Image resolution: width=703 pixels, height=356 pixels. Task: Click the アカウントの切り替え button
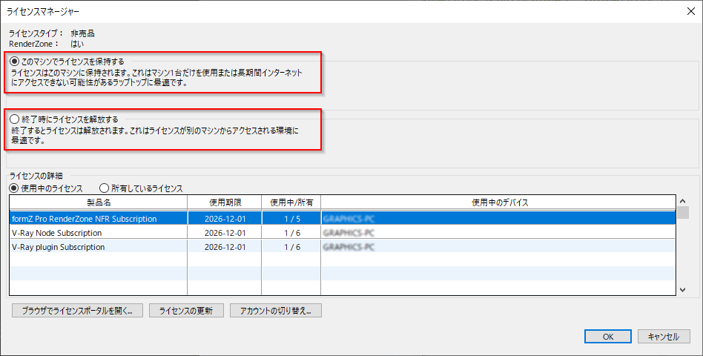click(x=275, y=311)
